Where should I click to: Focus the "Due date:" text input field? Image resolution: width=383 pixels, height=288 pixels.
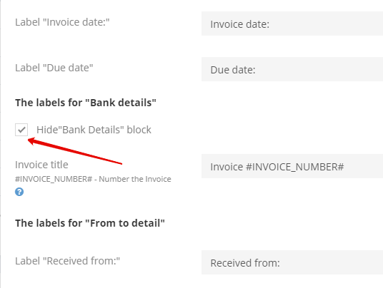[292, 69]
